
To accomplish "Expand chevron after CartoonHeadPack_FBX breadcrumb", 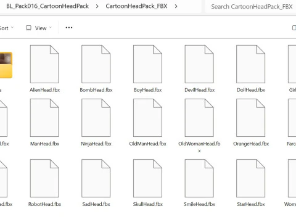I will tap(176, 6).
